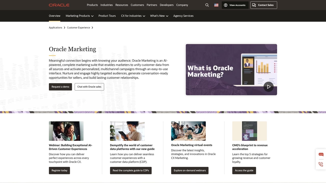Screen dimensions: 326x183
Task: Click the View Accounts person icon
Action: (x=225, y=5)
